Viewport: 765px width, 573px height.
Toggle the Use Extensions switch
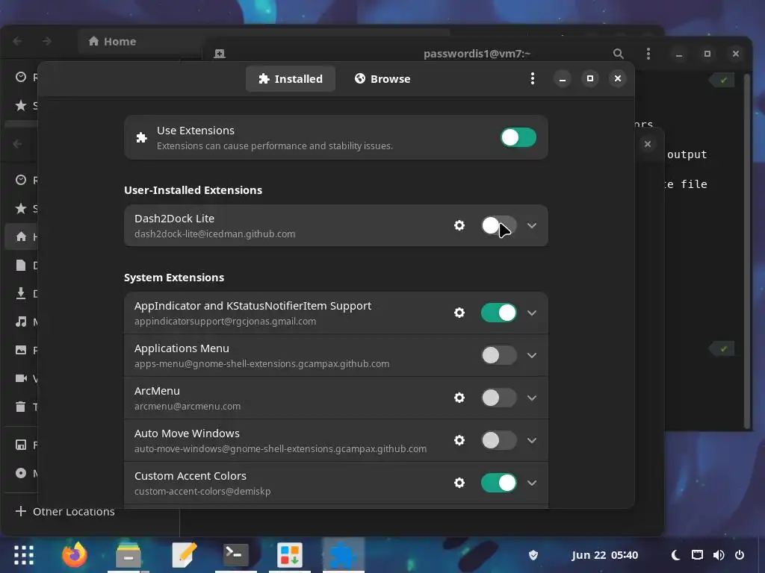(x=518, y=137)
